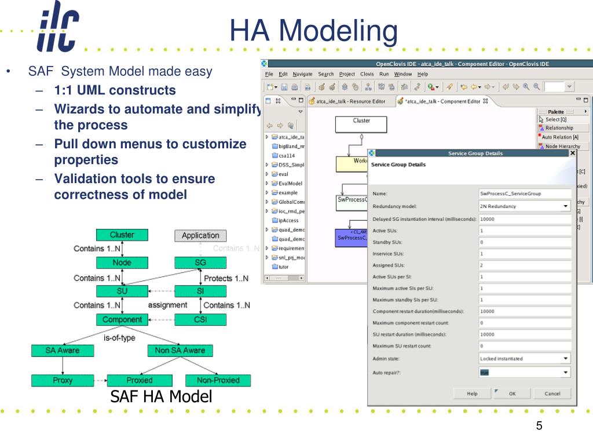Click the Cancel button in dialog
Screen dimensions: 593x445
tap(552, 393)
